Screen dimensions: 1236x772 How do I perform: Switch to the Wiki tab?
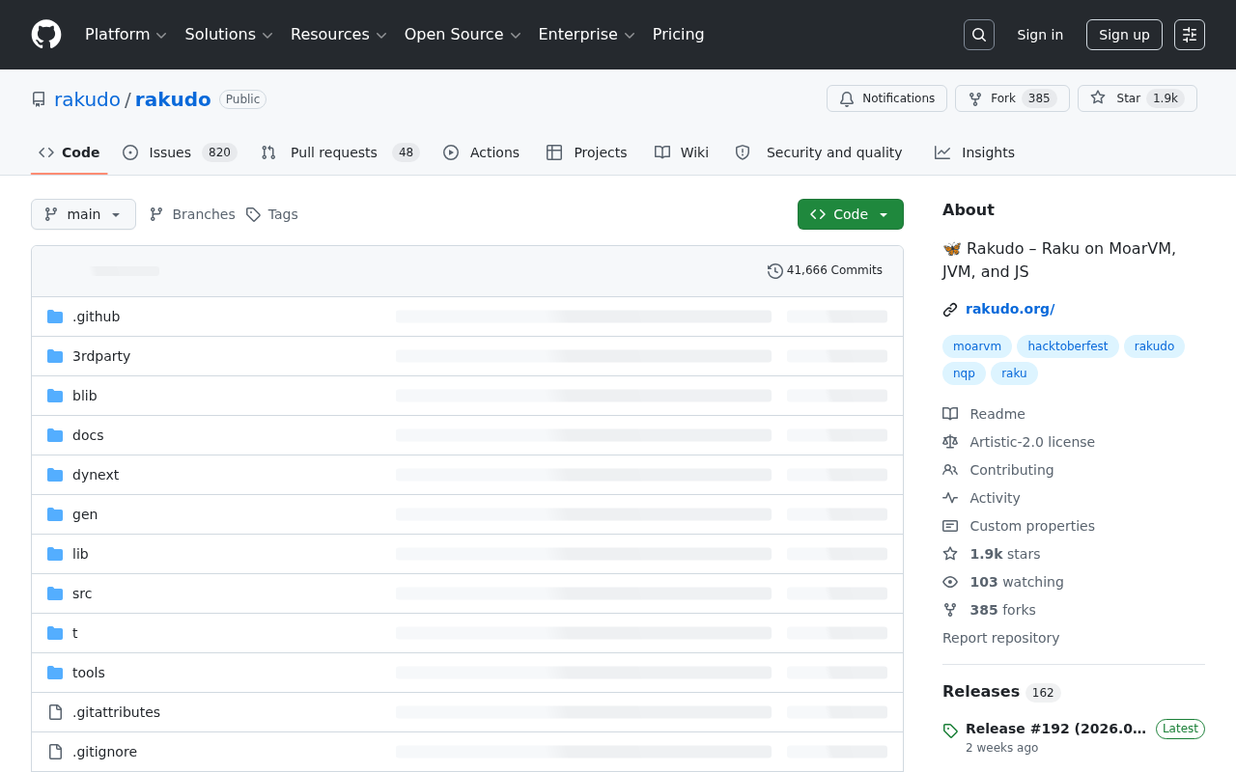pos(682,152)
